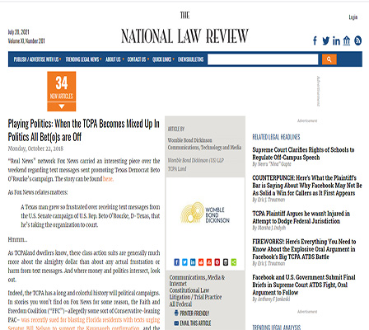Select ENewsBulletins in navigation bar
The width and height of the screenshot is (369, 330).
190,59
